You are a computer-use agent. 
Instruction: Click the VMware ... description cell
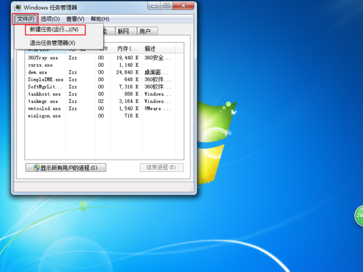coord(157,108)
